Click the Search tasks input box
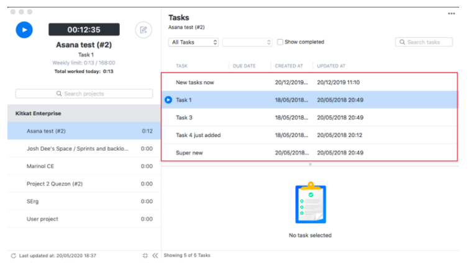The height and width of the screenshot is (266, 474). pos(424,42)
